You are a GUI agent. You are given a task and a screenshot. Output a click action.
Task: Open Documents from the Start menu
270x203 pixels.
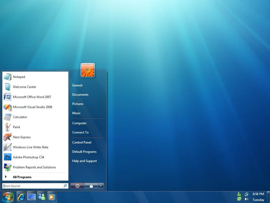[80, 94]
